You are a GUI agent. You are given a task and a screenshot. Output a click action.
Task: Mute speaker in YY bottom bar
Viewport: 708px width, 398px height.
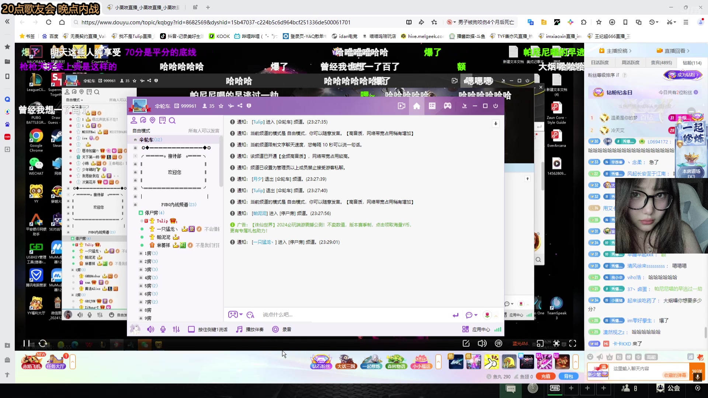tap(150, 329)
